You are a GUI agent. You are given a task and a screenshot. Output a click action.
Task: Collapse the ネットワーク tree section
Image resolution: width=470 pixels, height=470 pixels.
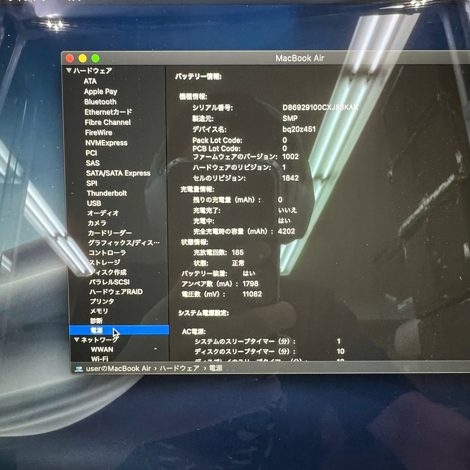point(77,340)
